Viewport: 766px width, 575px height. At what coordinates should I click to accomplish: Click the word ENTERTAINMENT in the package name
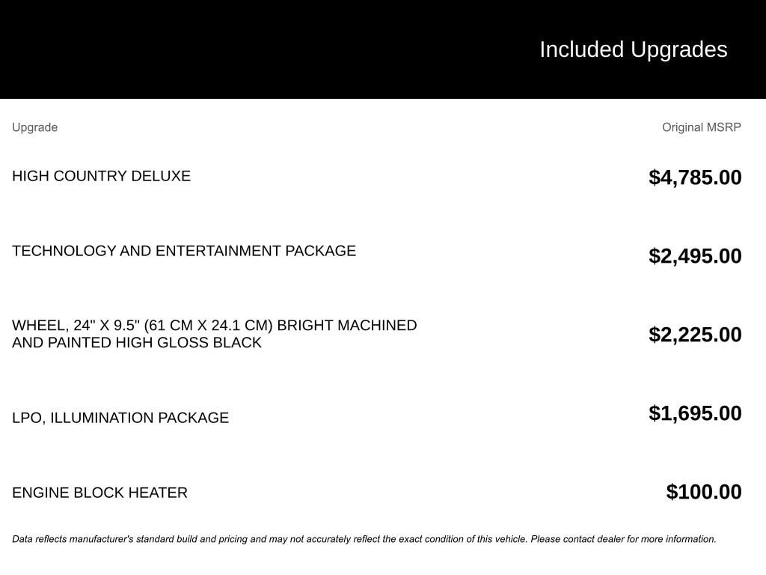[x=218, y=251]
